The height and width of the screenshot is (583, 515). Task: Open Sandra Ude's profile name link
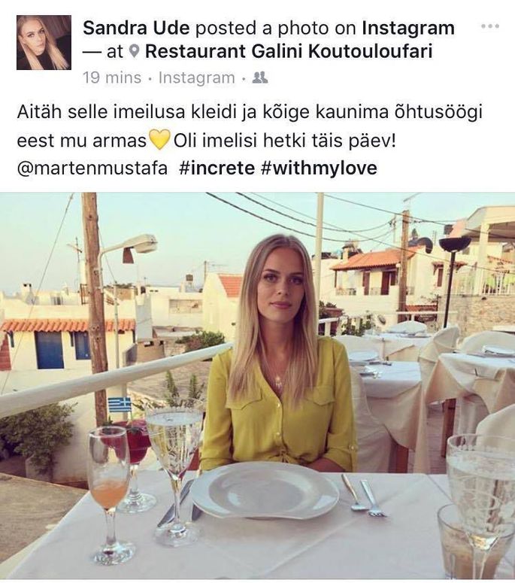136,29
